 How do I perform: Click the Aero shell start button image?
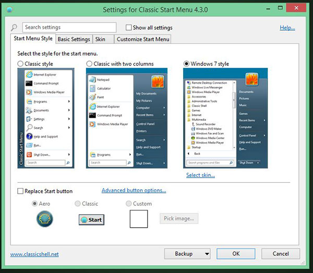click(45, 219)
